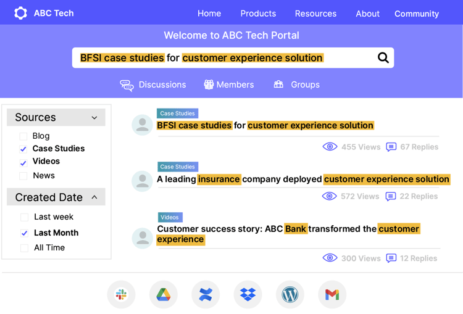Click Case Studies tag above BFSI result
The image size is (463, 314).
pos(177,114)
